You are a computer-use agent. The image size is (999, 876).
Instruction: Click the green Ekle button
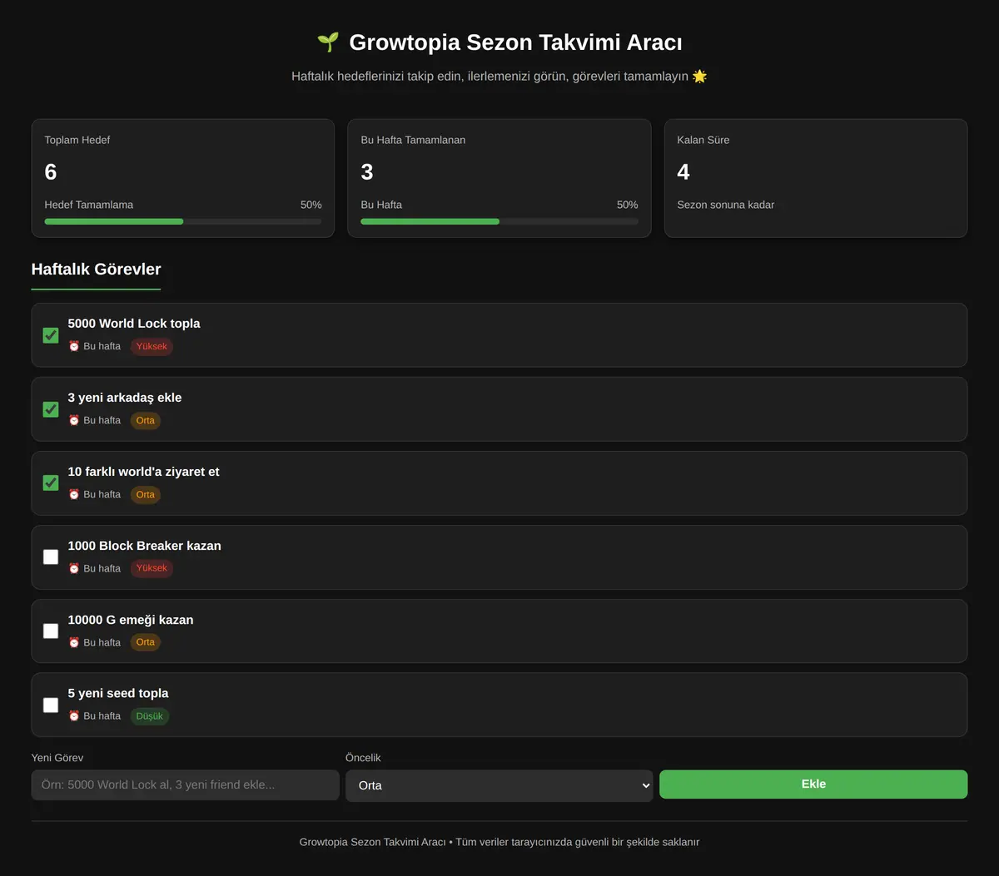[x=813, y=784]
